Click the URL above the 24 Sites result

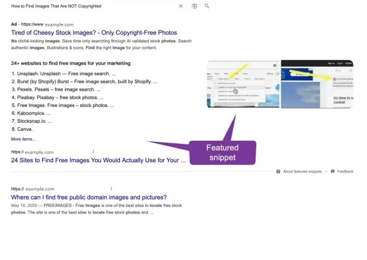point(32,152)
